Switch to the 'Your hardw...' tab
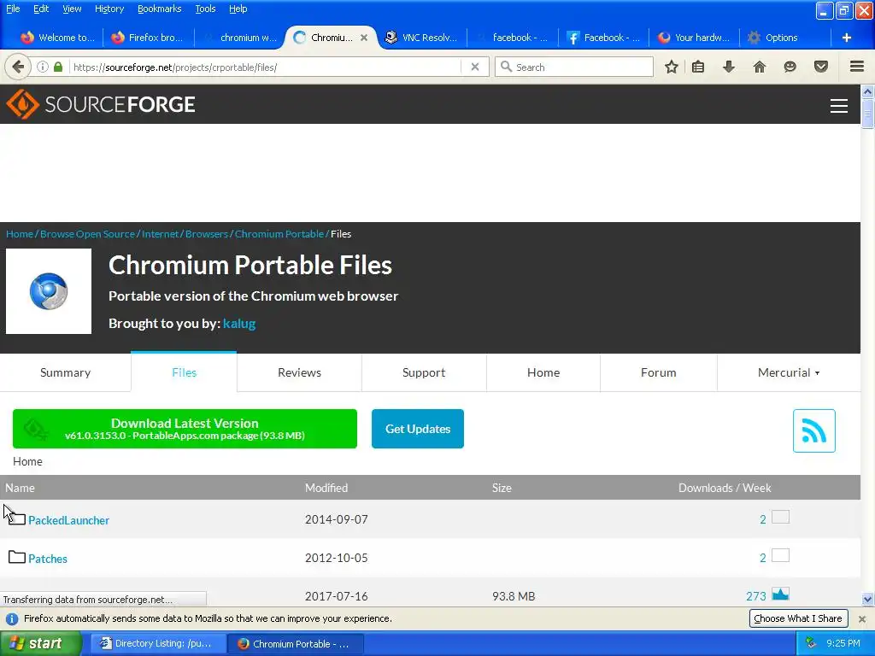 click(x=694, y=38)
